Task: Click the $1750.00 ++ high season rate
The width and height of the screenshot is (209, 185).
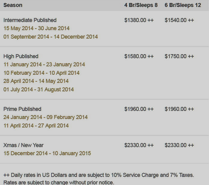Action: click(179, 56)
